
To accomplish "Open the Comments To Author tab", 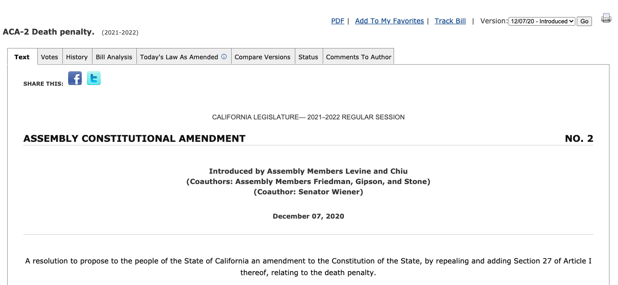I will [x=359, y=57].
